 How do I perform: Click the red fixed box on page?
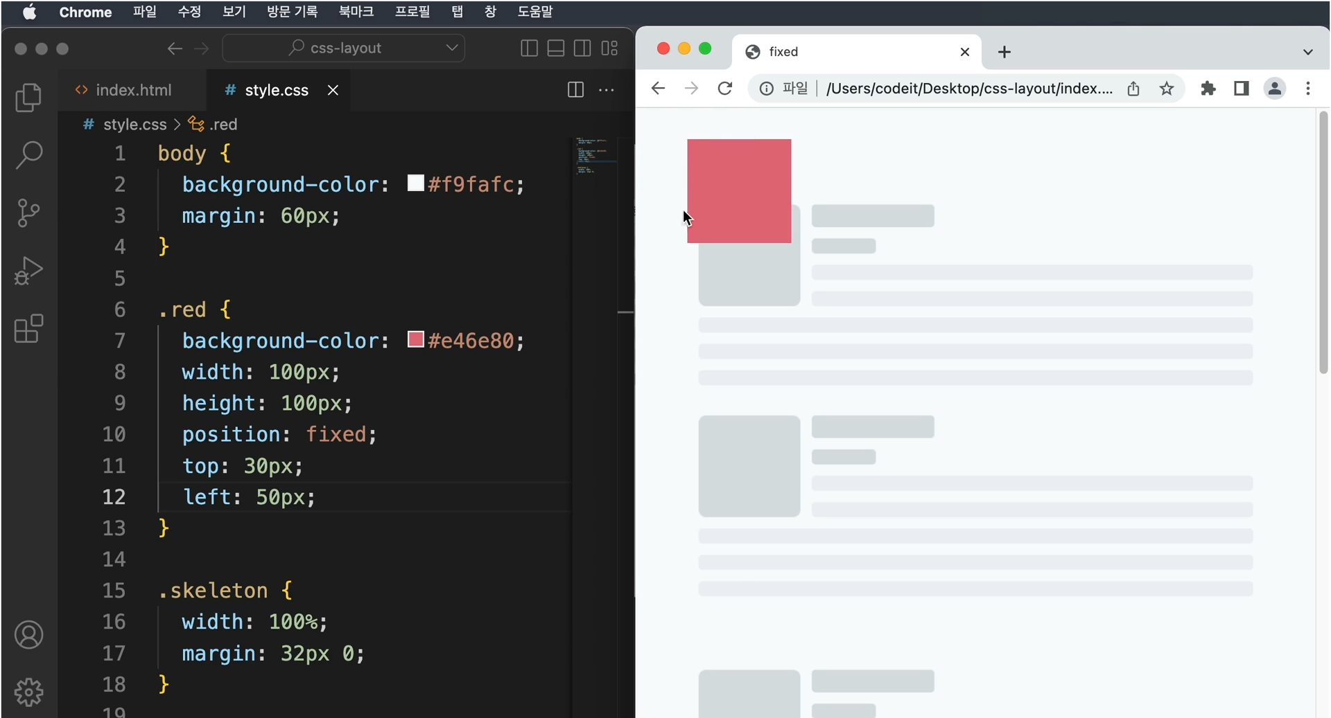tap(739, 191)
